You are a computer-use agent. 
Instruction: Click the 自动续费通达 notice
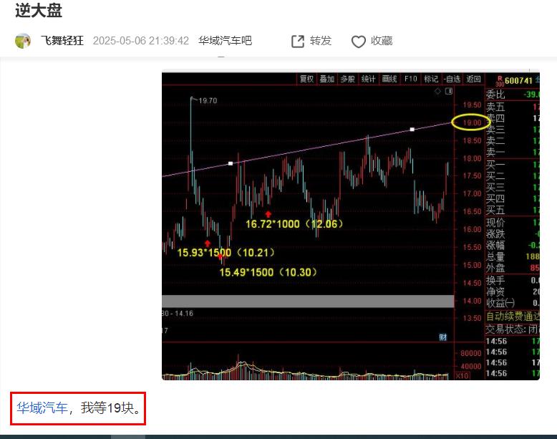coord(513,316)
